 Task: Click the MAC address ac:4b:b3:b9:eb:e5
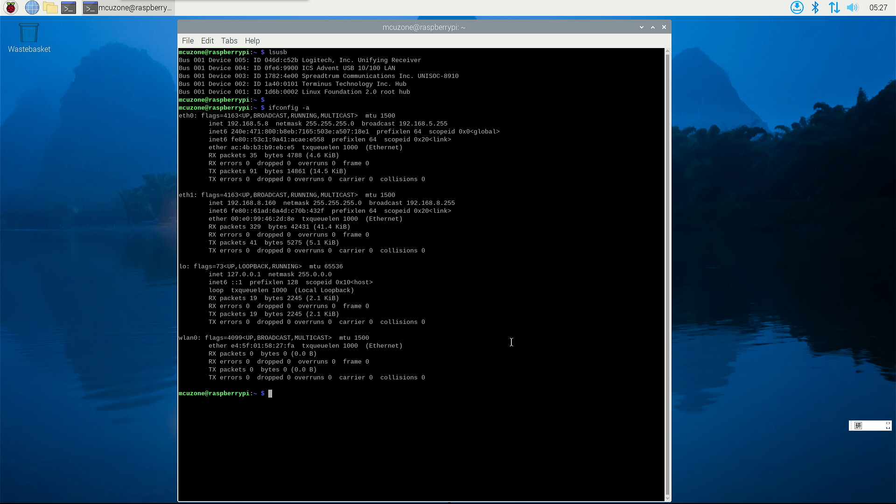pyautogui.click(x=263, y=147)
